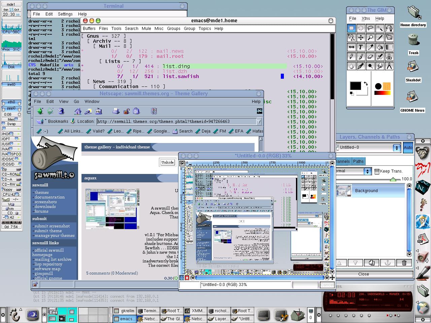Click the Netscape Back arrow icon

click(40, 111)
